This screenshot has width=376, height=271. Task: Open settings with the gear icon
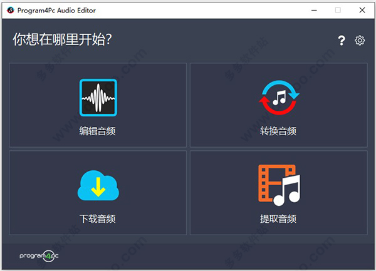[360, 41]
